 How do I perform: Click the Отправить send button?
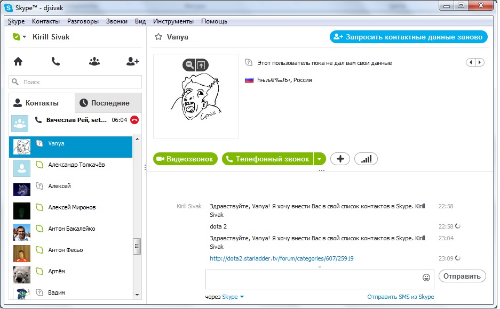462,276
